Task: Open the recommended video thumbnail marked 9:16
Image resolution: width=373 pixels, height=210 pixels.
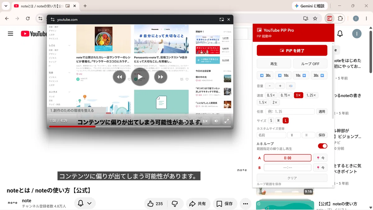Action: [x=285, y=191]
